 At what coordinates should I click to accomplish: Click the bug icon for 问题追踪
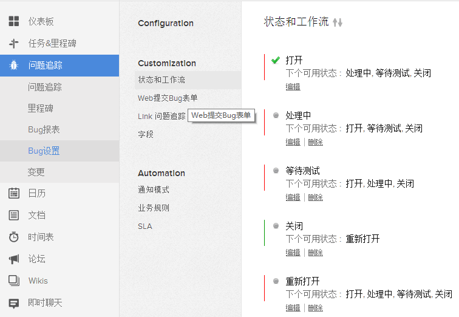point(13,66)
